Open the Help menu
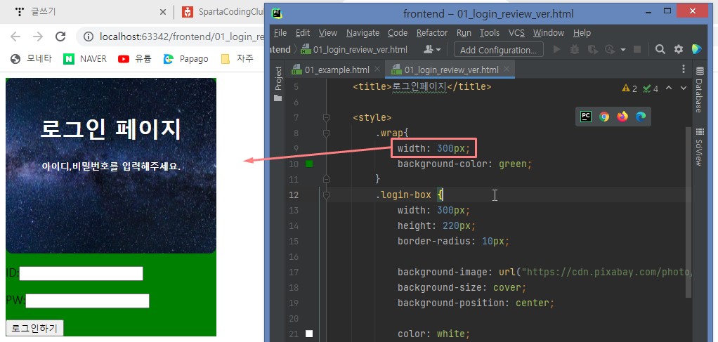Screen dimensions: 718x342 [x=582, y=33]
